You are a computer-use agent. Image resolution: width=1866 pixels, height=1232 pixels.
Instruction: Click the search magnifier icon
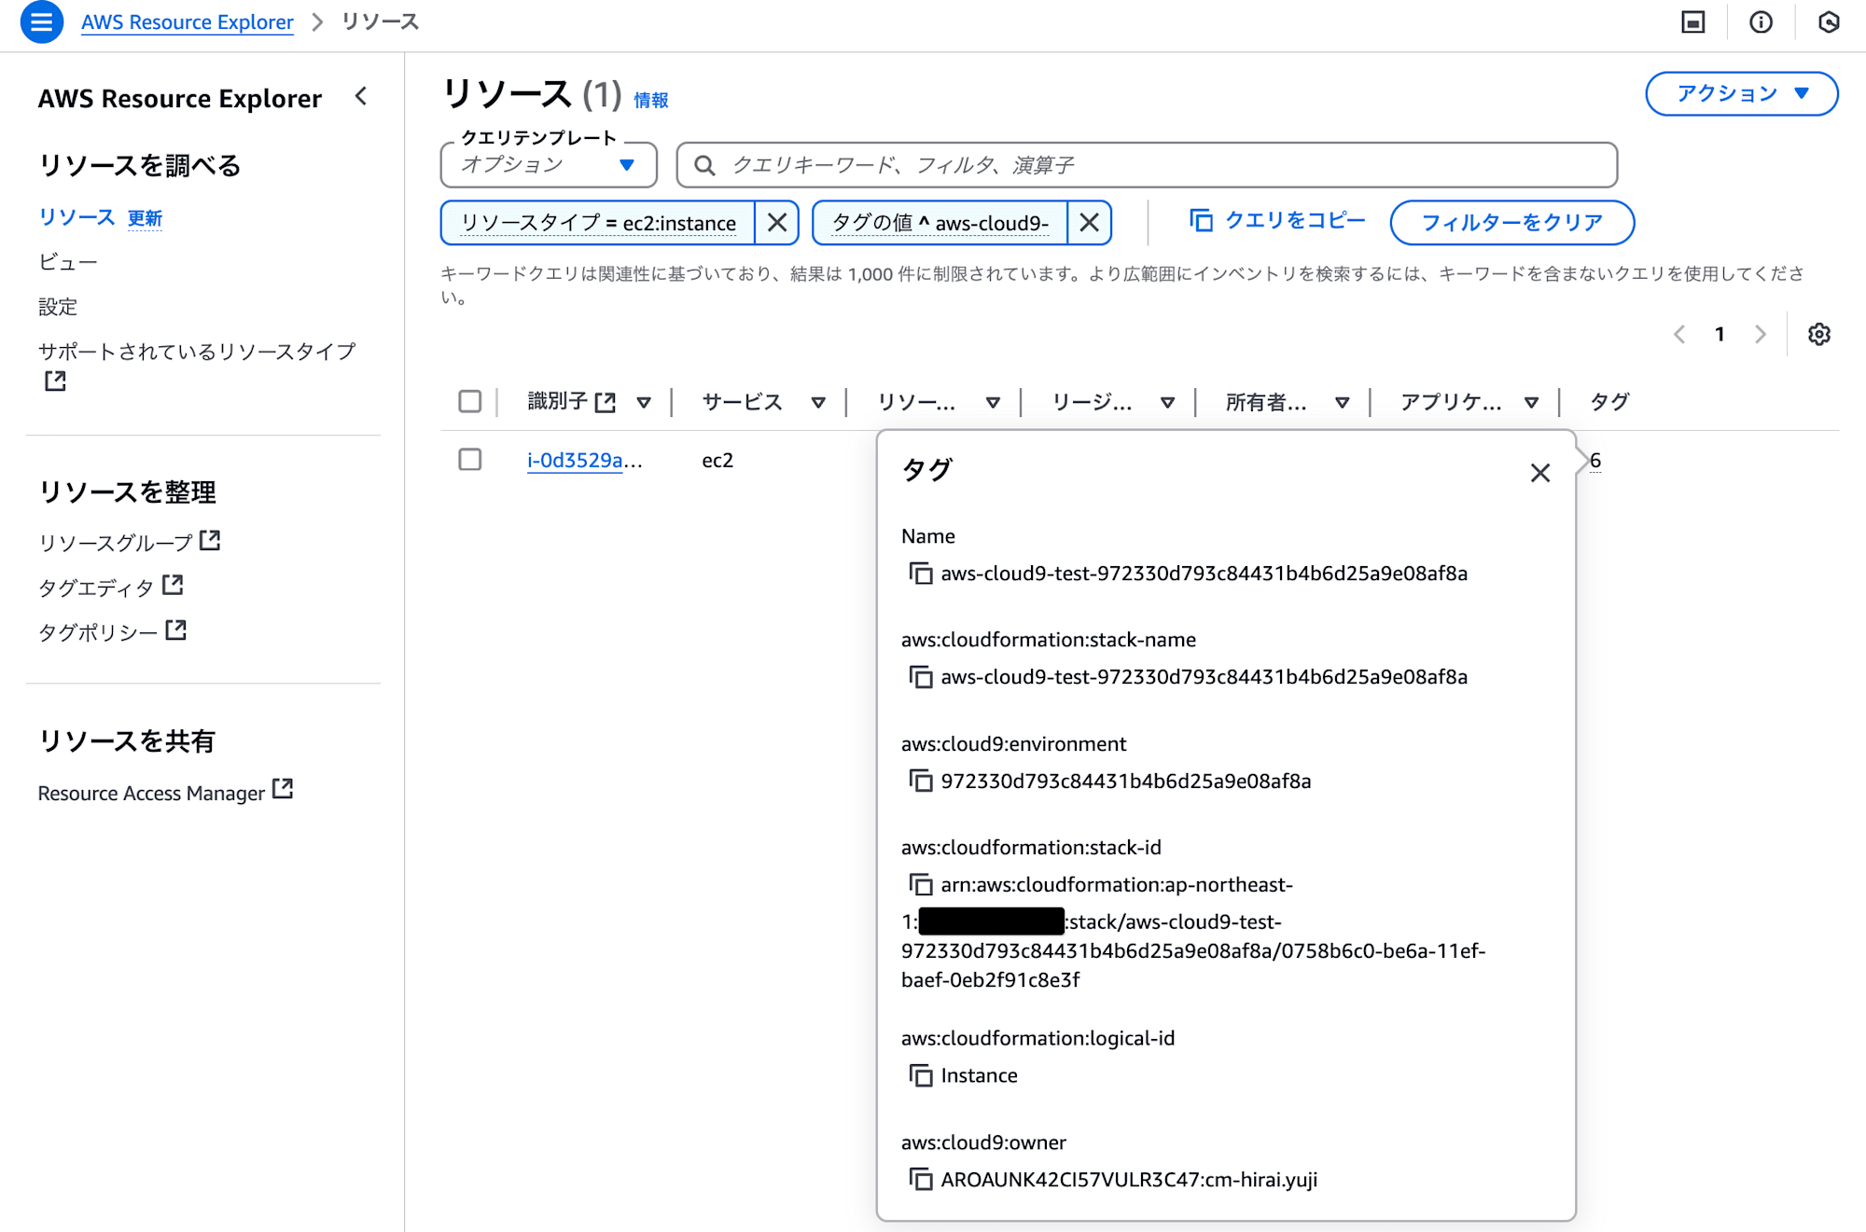704,166
